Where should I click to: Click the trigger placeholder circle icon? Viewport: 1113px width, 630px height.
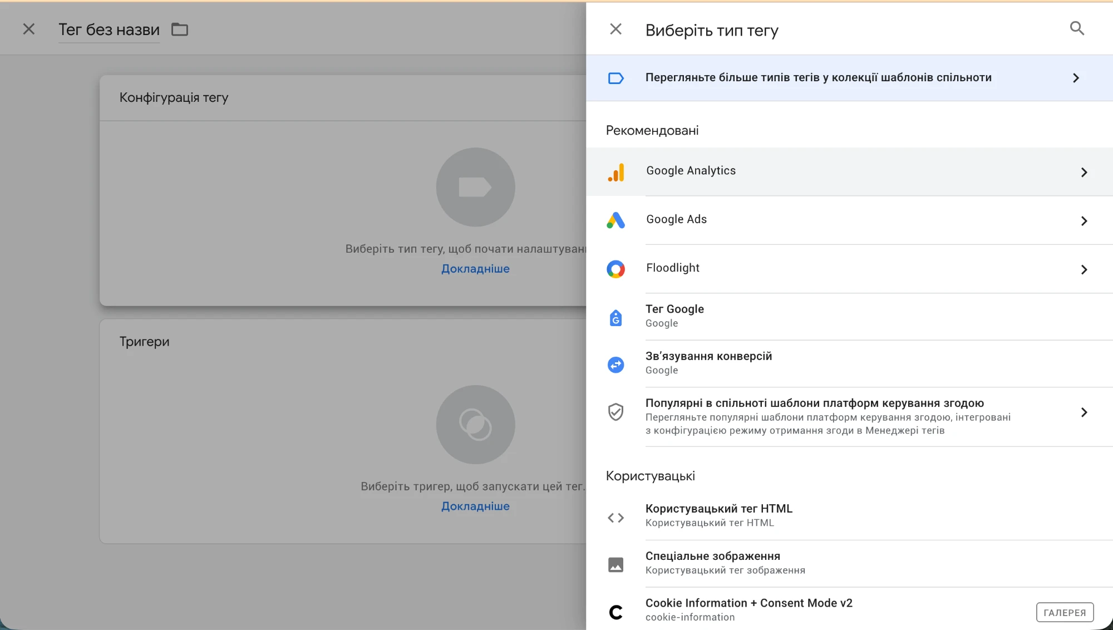475,425
